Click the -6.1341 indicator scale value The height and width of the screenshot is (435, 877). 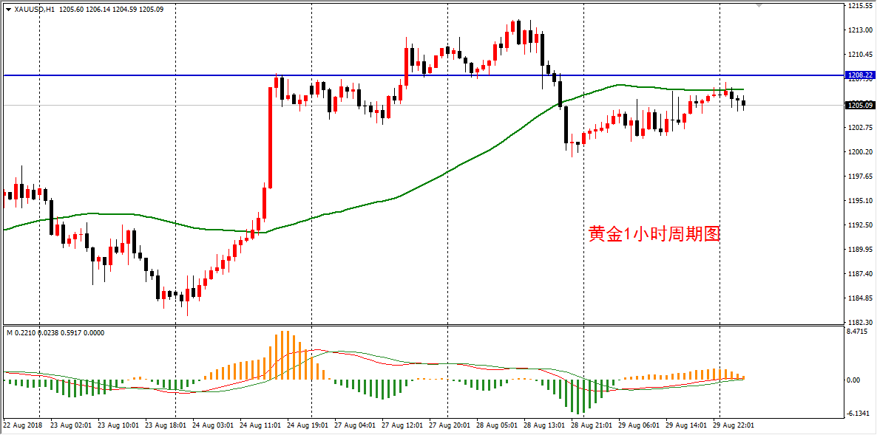click(859, 414)
